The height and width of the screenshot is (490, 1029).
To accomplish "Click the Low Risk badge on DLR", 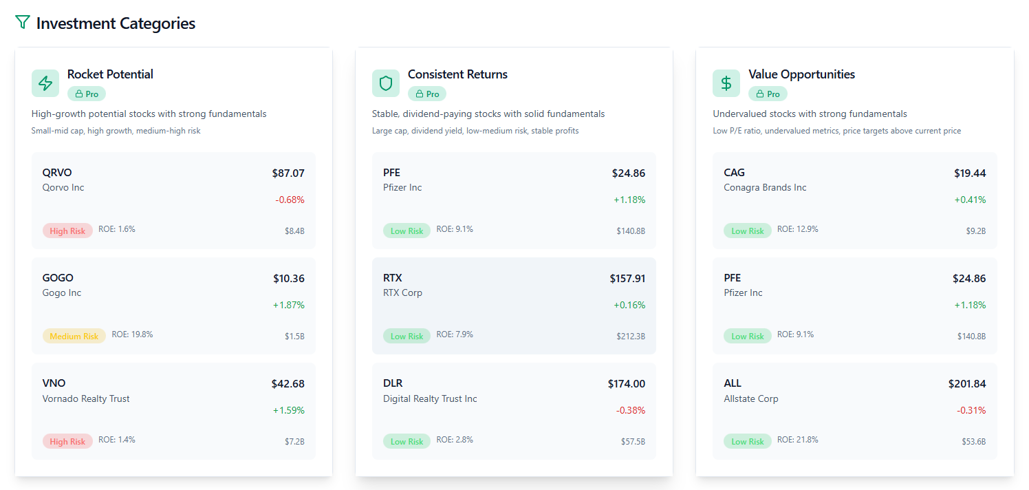I will point(407,441).
